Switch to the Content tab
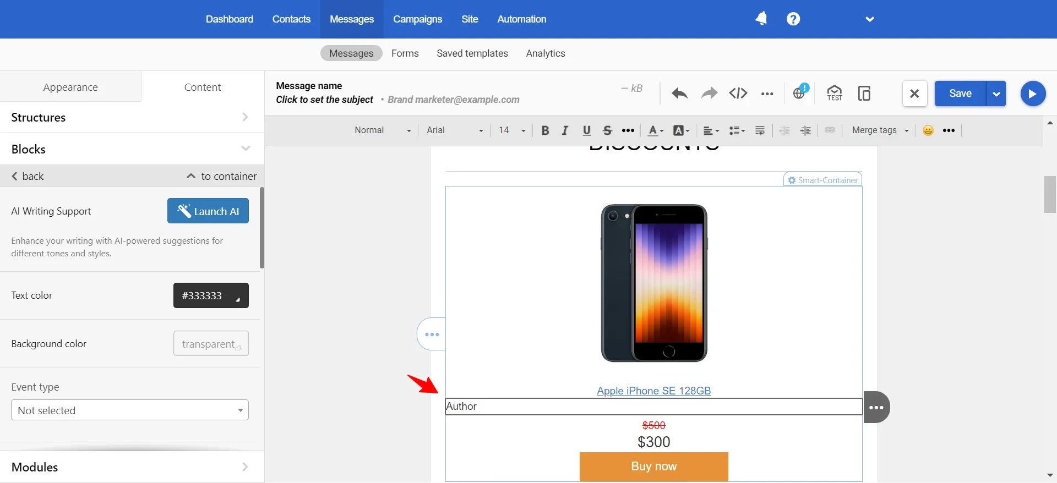Image resolution: width=1057 pixels, height=483 pixels. point(203,87)
